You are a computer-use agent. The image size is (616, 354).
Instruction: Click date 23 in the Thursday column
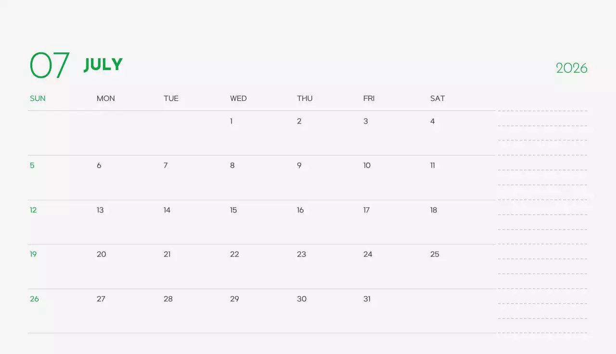click(x=301, y=255)
